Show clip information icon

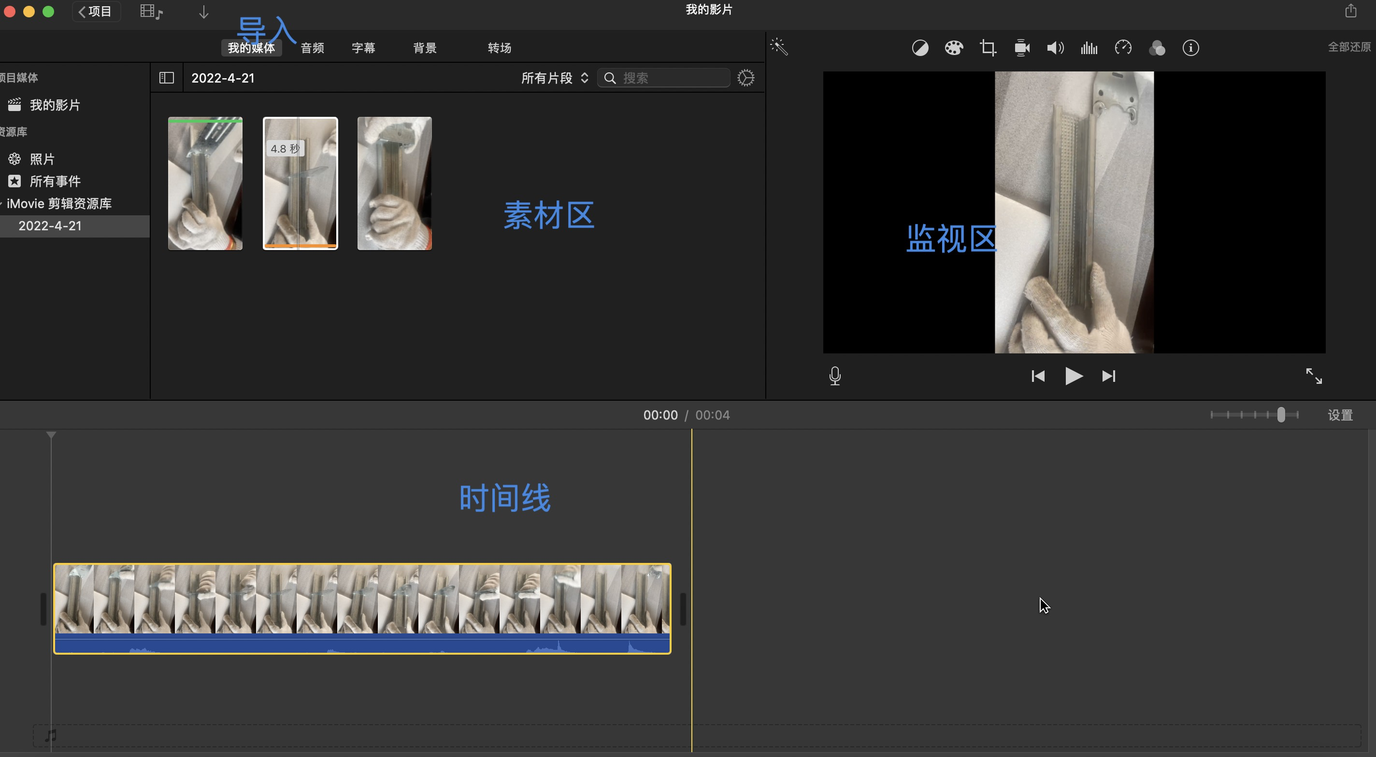coord(1190,48)
